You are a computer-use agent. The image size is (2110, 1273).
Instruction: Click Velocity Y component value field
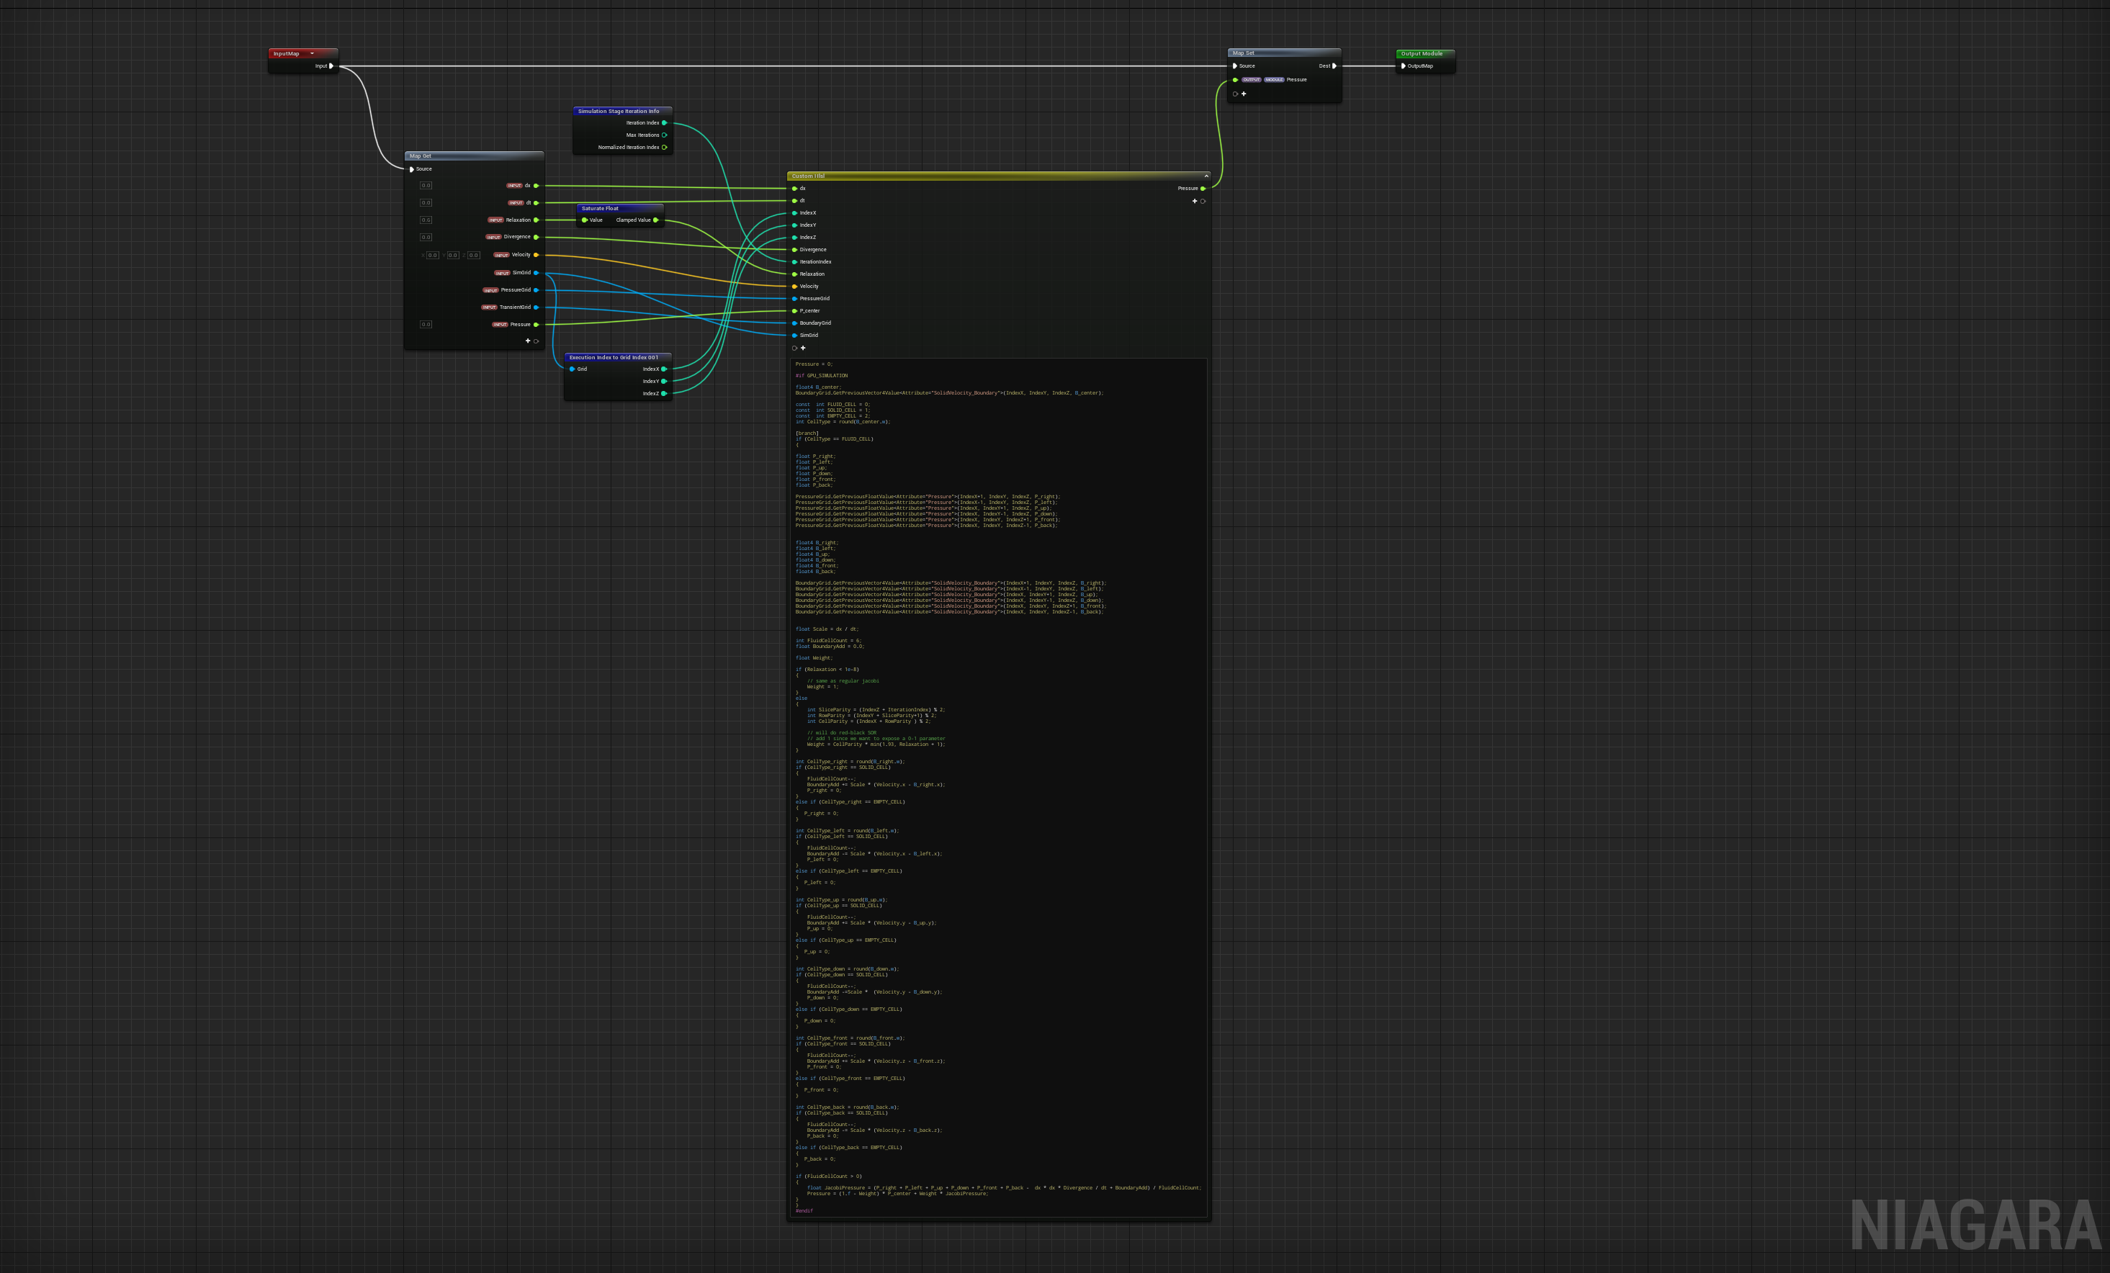tap(453, 255)
